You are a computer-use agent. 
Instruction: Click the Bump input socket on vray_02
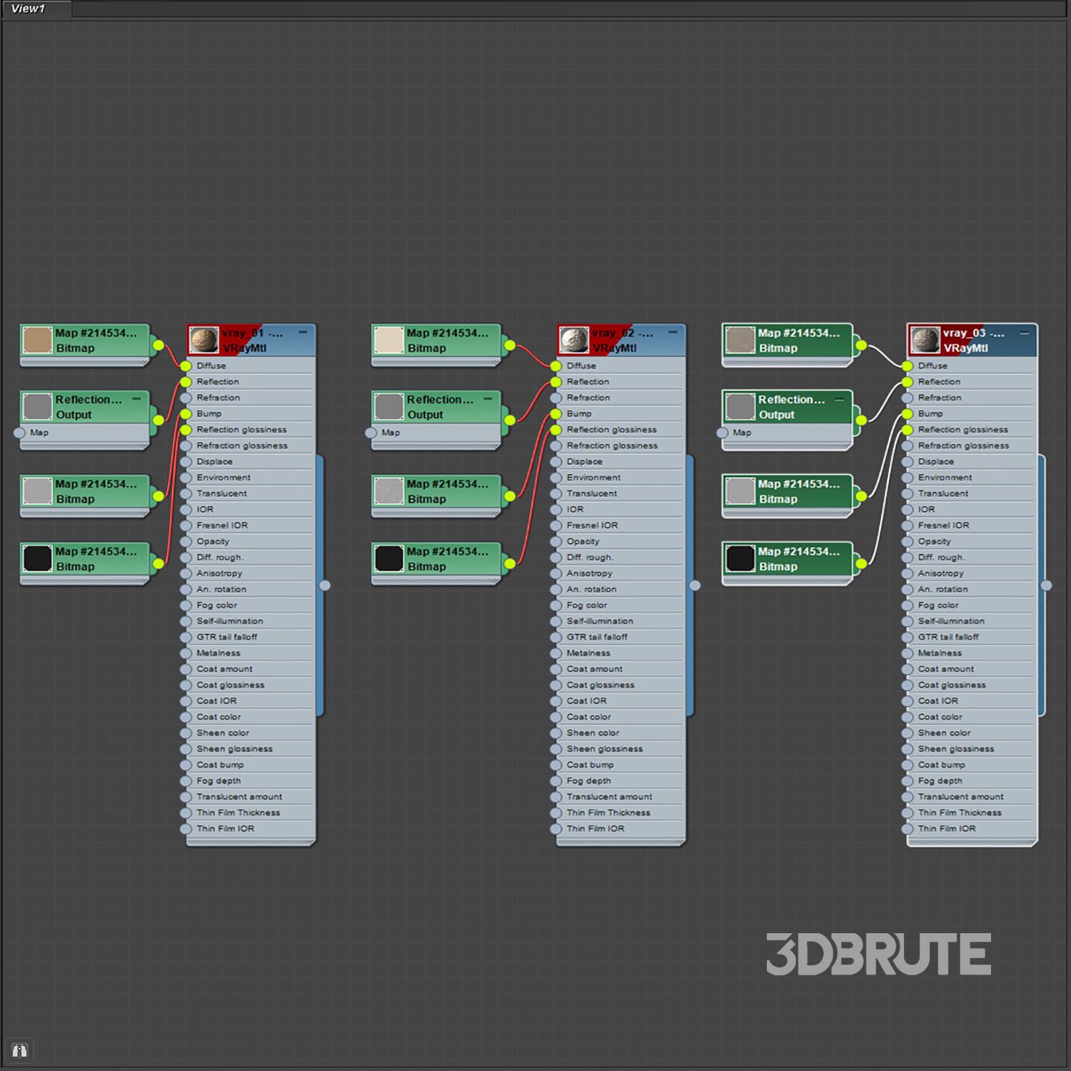pyautogui.click(x=556, y=414)
